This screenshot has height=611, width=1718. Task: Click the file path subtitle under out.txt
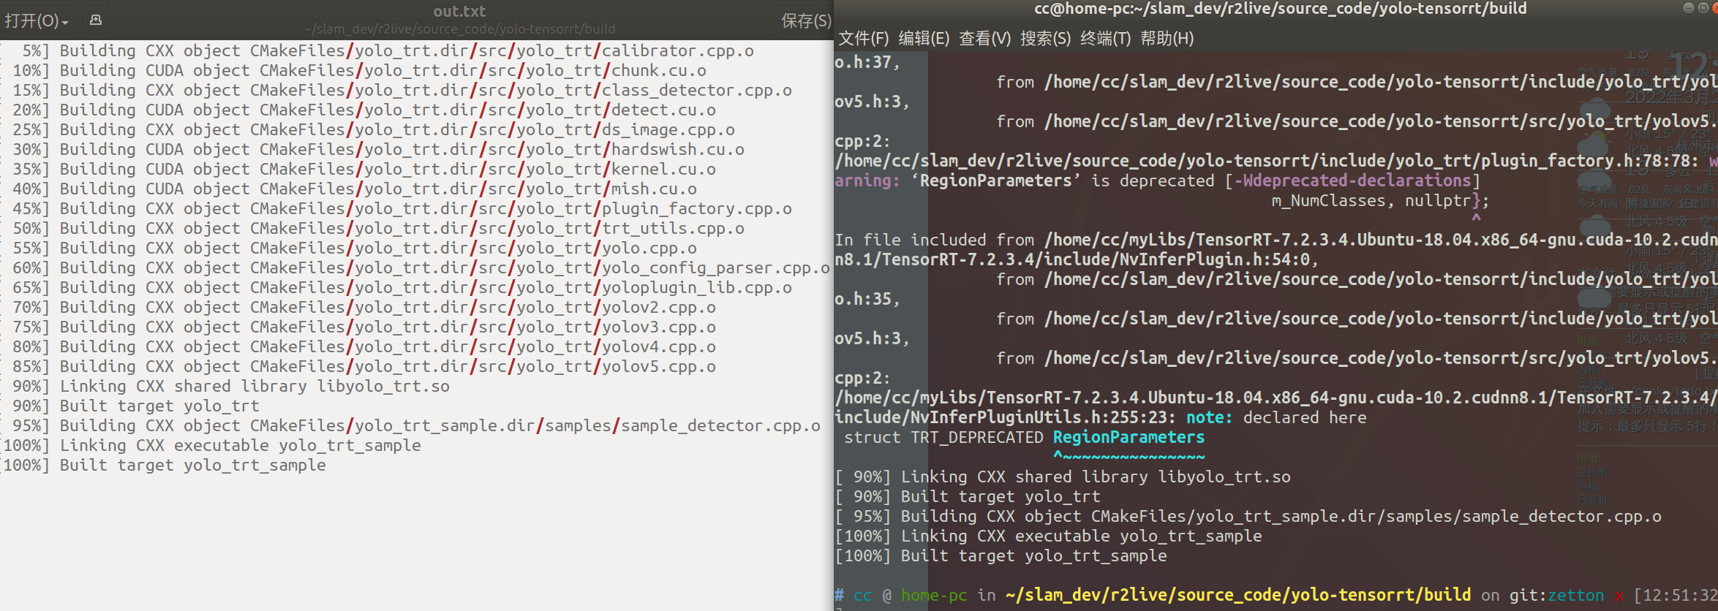pyautogui.click(x=460, y=29)
